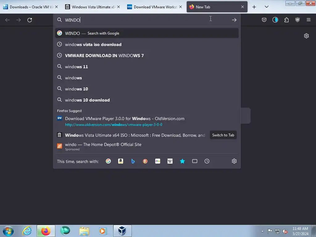Open Windows Media Player taskbar icon
The image size is (316, 237).
pos(103,231)
